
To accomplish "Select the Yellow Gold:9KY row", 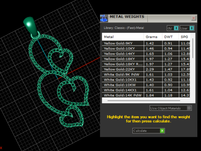I will (146, 43).
